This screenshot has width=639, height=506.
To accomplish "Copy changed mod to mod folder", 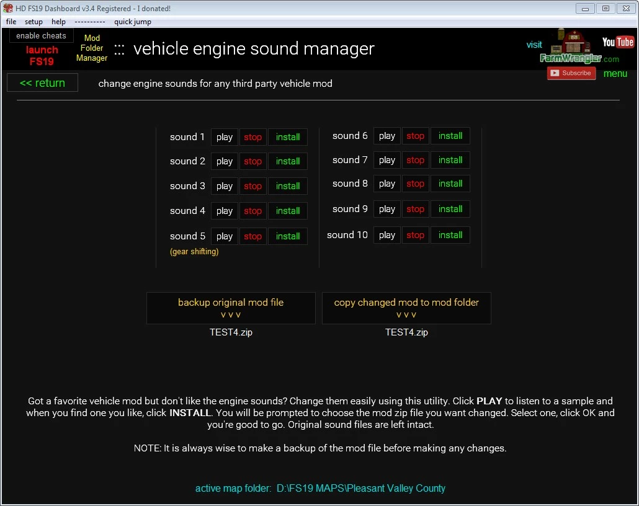I will pos(406,308).
